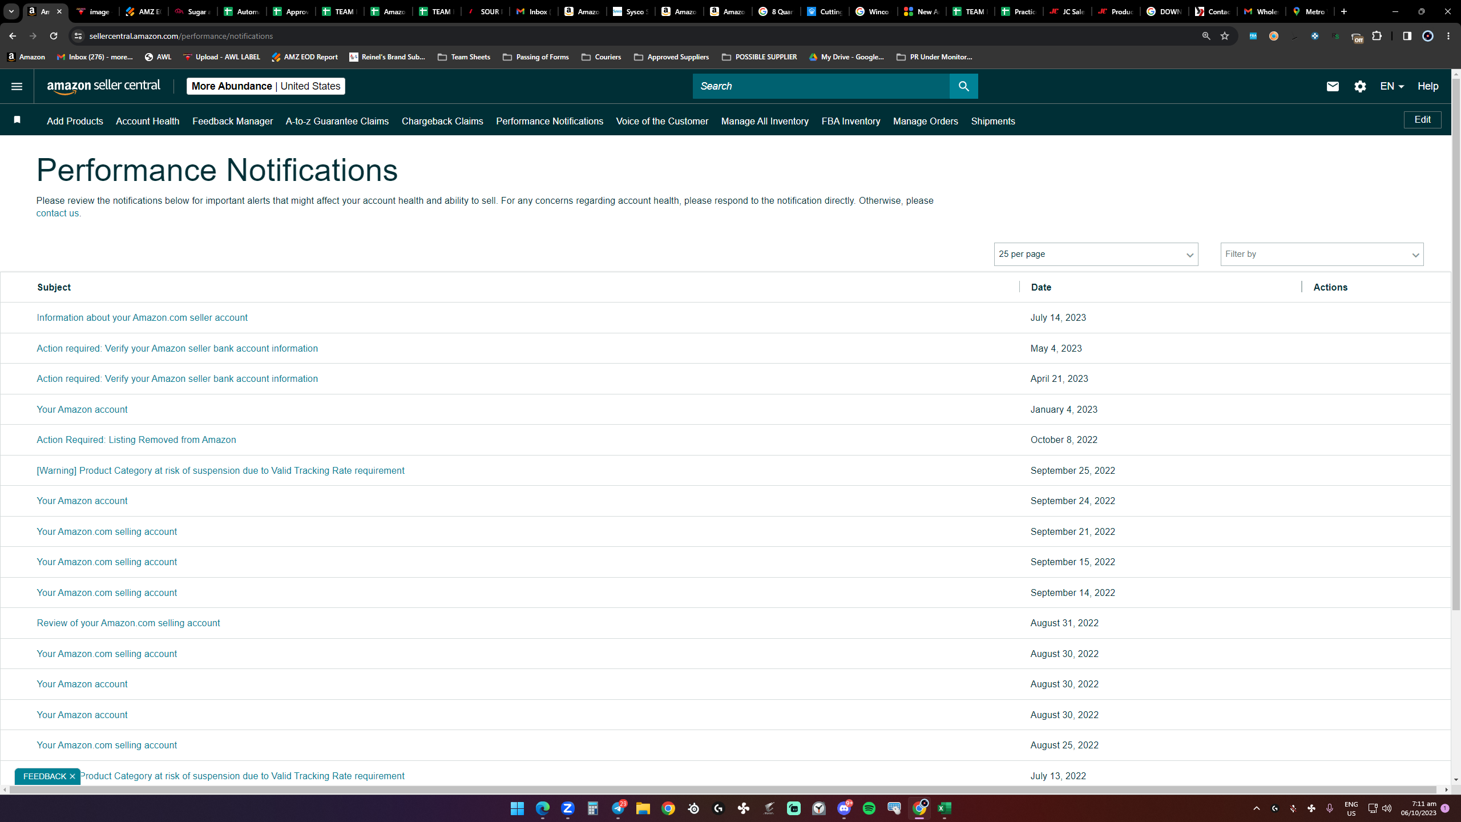Open the May 4, 2023 bank verification notification
This screenshot has height=822, width=1461.
[177, 348]
